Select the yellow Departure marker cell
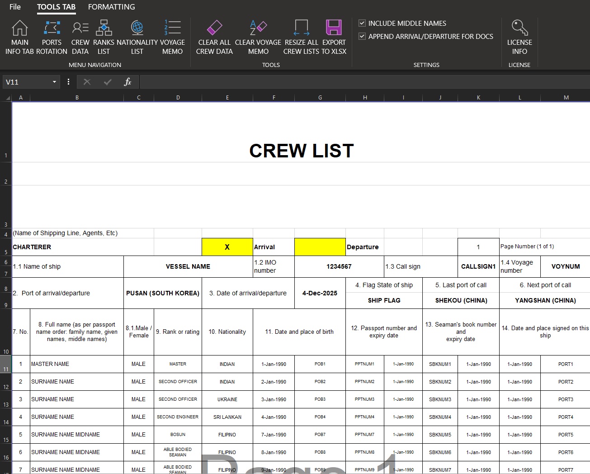 [x=320, y=247]
